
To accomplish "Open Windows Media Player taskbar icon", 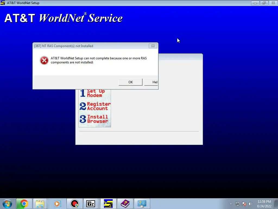I will pos(57,204).
